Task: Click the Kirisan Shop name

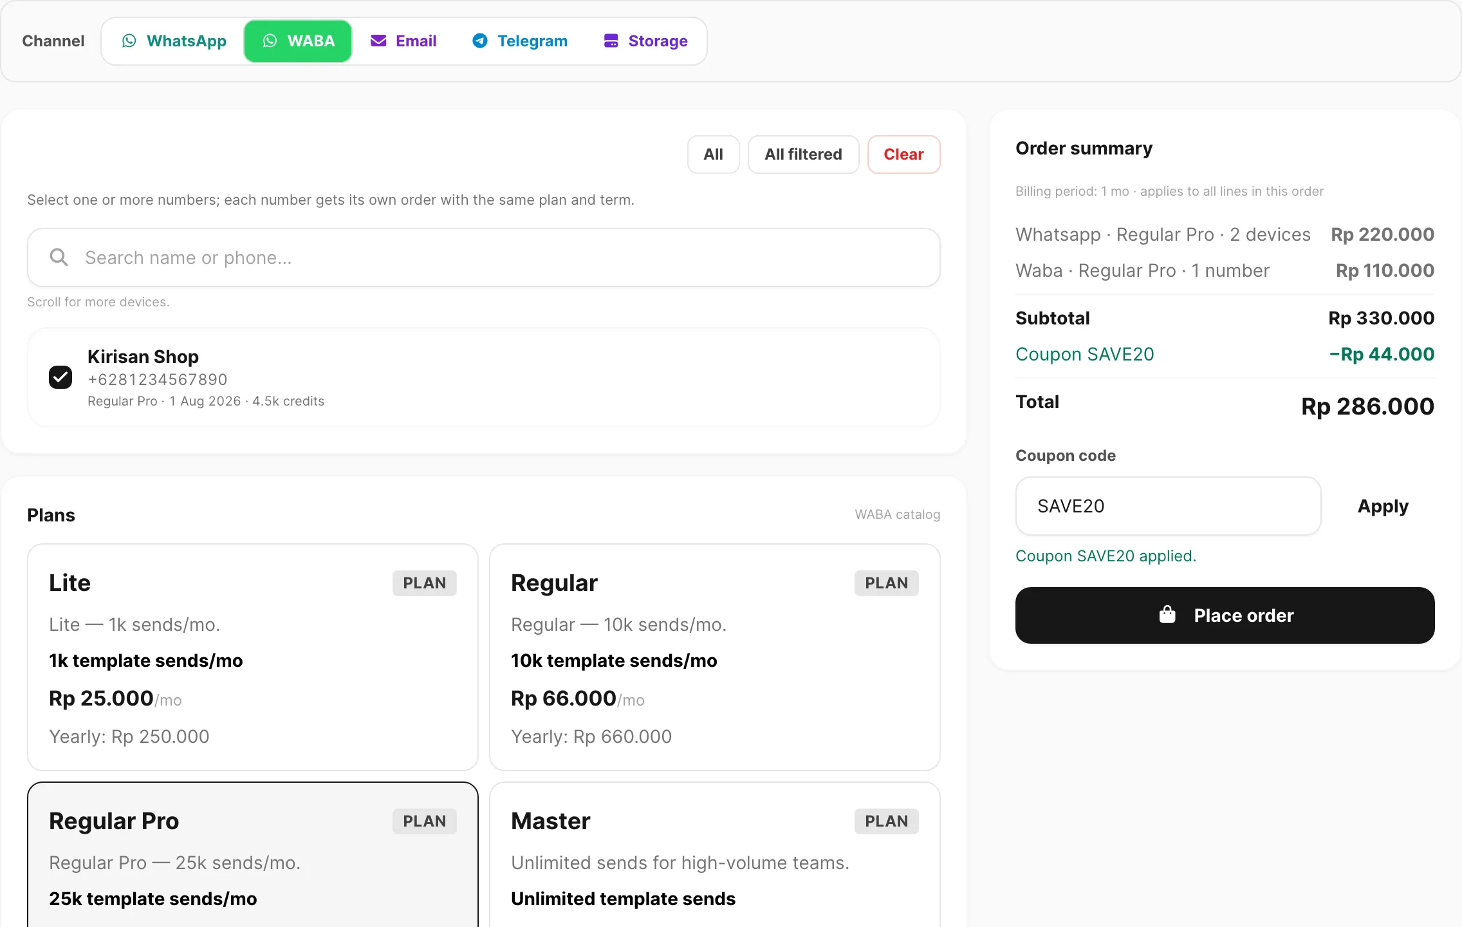Action: click(143, 357)
